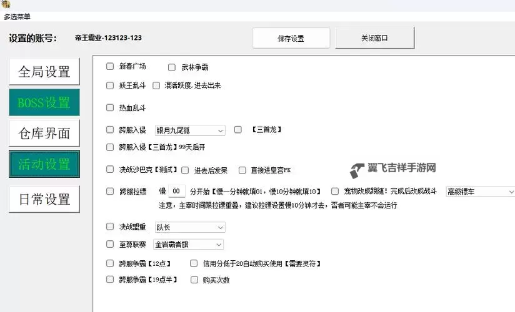The width and height of the screenshot is (515, 312).
Task: Tick the 决战盟重 checkbox
Action: (x=110, y=227)
